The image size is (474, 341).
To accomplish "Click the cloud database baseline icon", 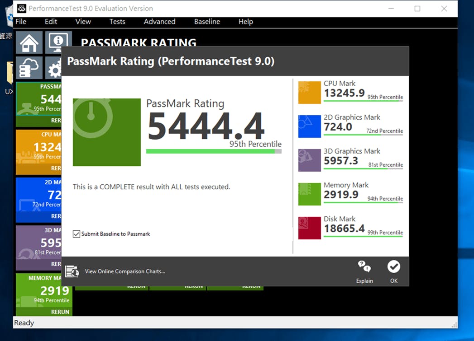I will pyautogui.click(x=29, y=68).
